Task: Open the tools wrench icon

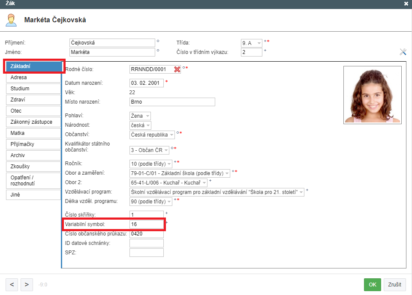Action: point(403,52)
